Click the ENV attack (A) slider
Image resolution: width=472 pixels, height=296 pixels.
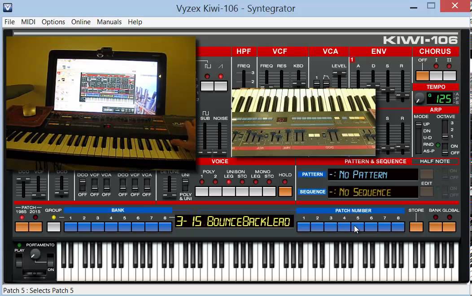pos(358,79)
